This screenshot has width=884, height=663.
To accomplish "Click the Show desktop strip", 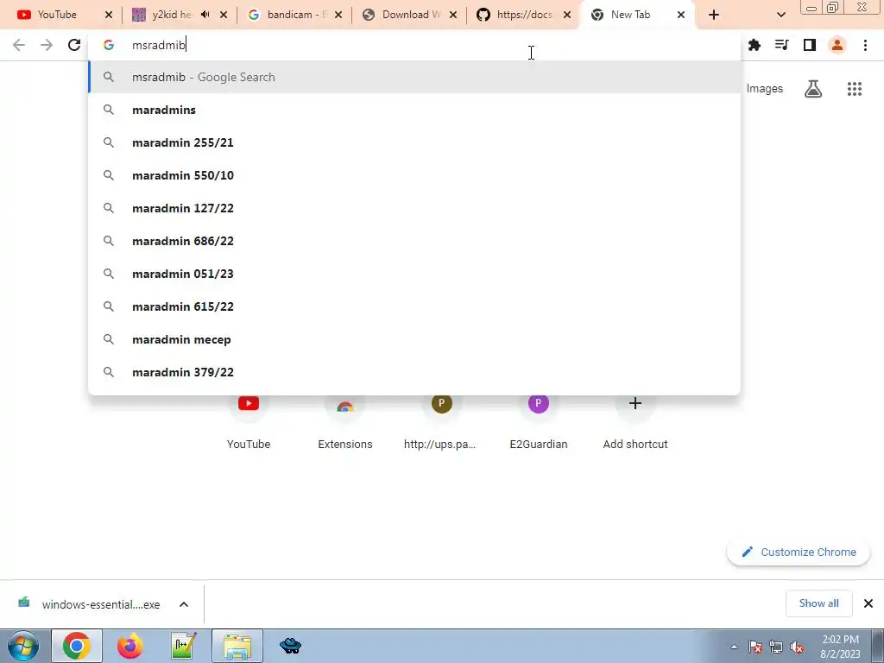I will pyautogui.click(x=877, y=646).
